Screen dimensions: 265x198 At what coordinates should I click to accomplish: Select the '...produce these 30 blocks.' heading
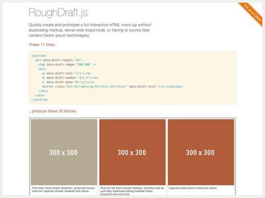click(53, 111)
